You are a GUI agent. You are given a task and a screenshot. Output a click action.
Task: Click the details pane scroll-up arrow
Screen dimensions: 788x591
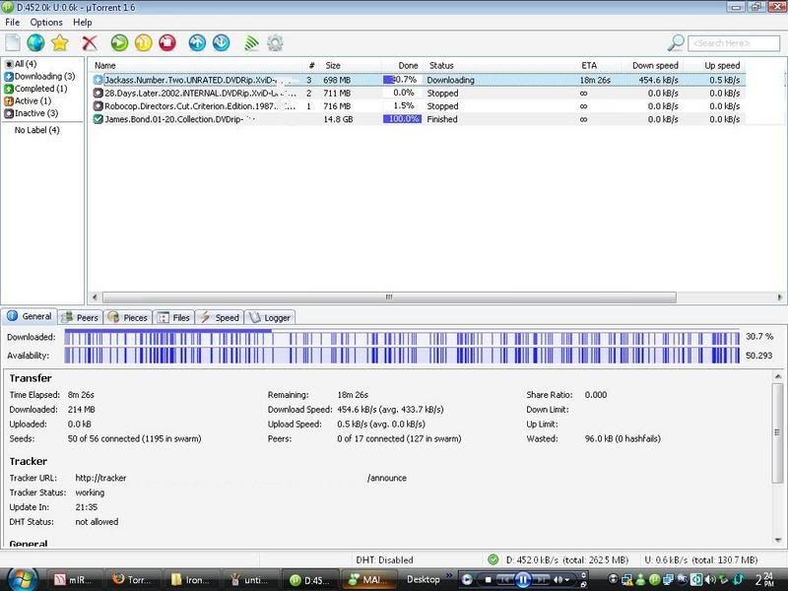pyautogui.click(x=778, y=376)
